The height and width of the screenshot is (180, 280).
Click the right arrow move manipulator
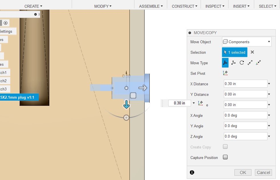pos(143,88)
